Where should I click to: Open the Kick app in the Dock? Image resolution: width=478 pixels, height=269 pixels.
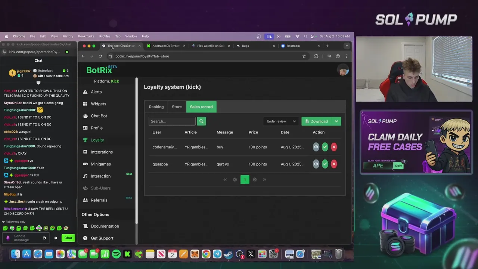[127, 254]
